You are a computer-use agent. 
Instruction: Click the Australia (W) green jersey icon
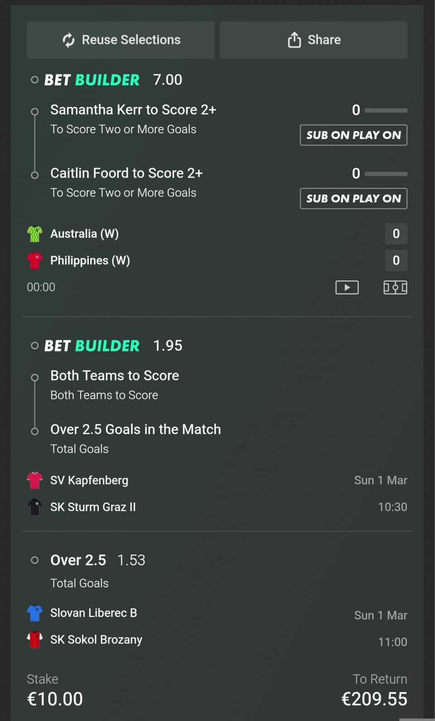click(x=34, y=234)
